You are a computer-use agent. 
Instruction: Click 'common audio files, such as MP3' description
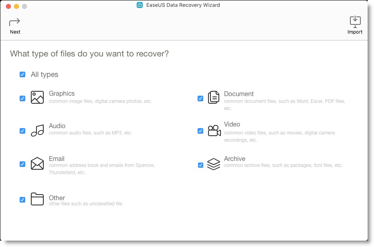[x=91, y=133]
